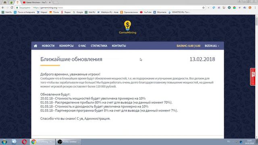Screen dimensions: 258x145
Task: Open the WebAzon.RU bookmark
Action: point(108,12)
